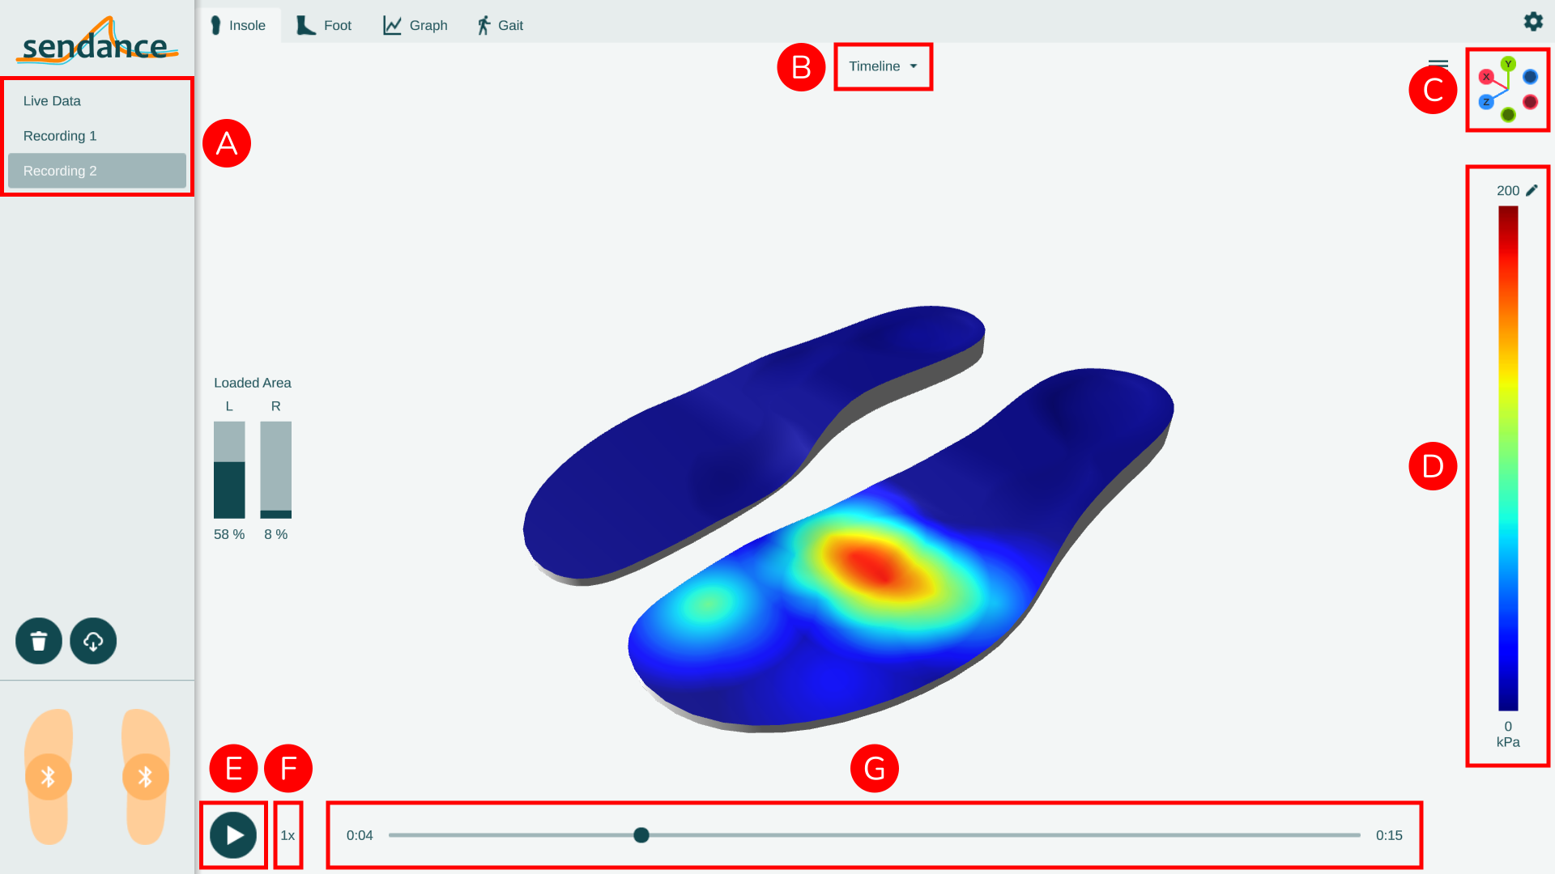This screenshot has width=1555, height=874.
Task: Open the settings gear icon
Action: [x=1533, y=22]
